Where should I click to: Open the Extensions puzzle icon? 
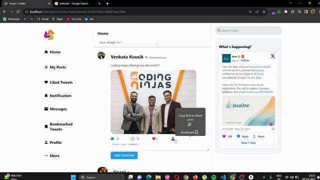[285, 11]
